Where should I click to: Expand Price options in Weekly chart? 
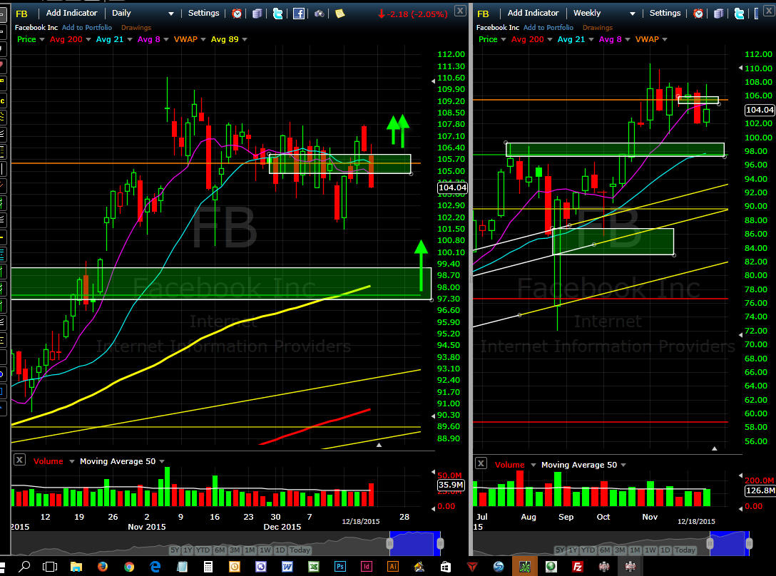tap(504, 40)
